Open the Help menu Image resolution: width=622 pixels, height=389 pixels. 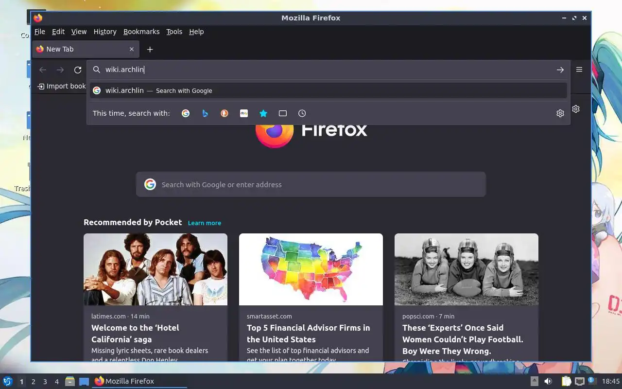click(196, 32)
